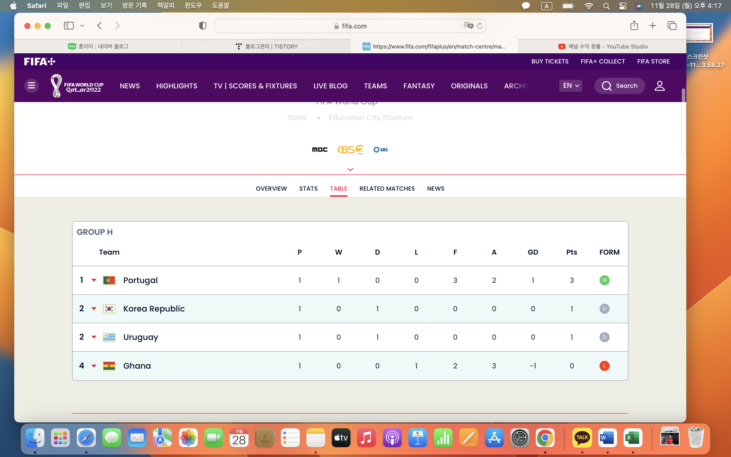Click Safari's privacy shield icon
This screenshot has width=731, height=457.
pyautogui.click(x=202, y=26)
